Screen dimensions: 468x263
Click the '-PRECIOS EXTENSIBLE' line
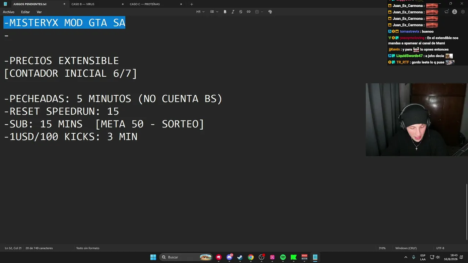pos(61,61)
